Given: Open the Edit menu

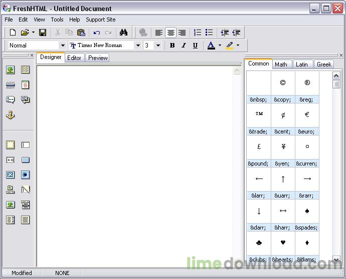Looking at the screenshot, I should pos(23,19).
